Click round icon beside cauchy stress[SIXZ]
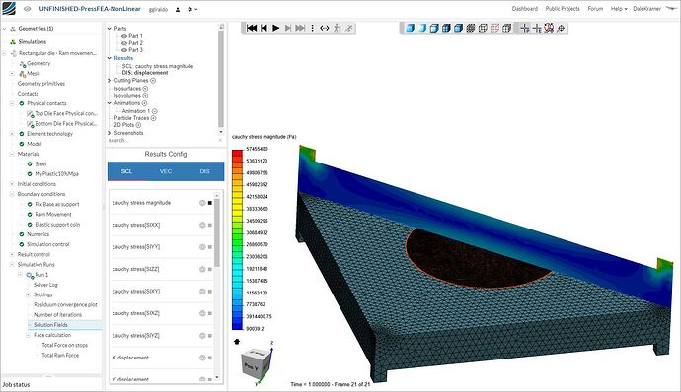Viewport: 681px width, 392px height. pyautogui.click(x=202, y=313)
